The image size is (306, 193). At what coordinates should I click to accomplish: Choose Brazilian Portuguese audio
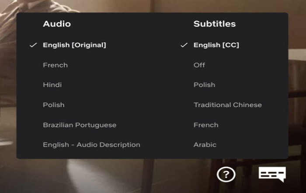[80, 125]
